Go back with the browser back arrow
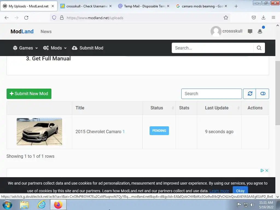The width and height of the screenshot is (280, 210). tap(7, 18)
